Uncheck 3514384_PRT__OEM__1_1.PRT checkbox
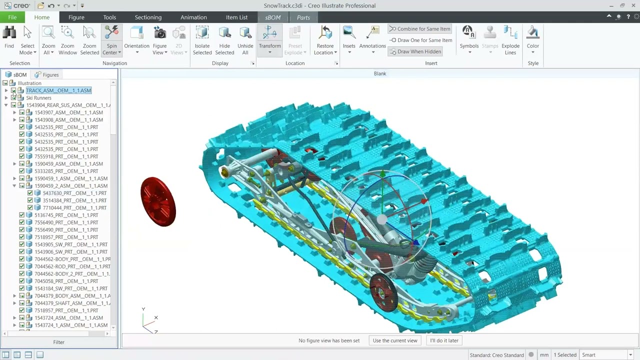Viewport: 640px width, 360px height. [30, 200]
